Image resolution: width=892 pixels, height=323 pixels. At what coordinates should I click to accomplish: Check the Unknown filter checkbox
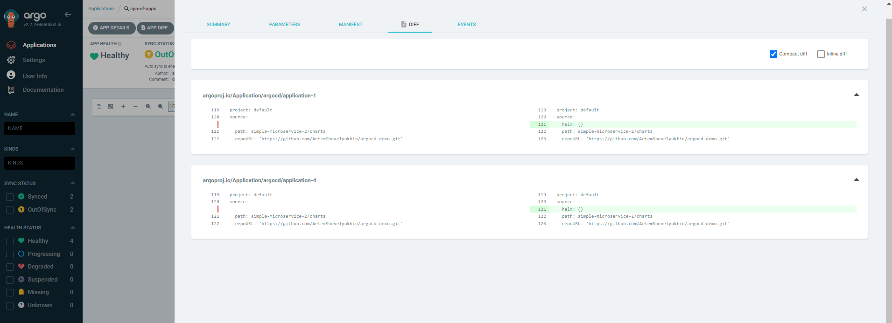[x=10, y=306]
